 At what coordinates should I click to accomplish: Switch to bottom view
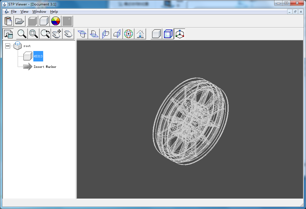coord(94,34)
